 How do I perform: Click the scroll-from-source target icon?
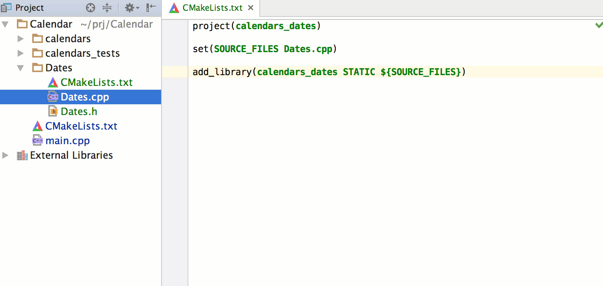click(91, 8)
